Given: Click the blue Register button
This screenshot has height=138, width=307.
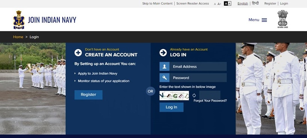Looking at the screenshot, I should 88,95.
